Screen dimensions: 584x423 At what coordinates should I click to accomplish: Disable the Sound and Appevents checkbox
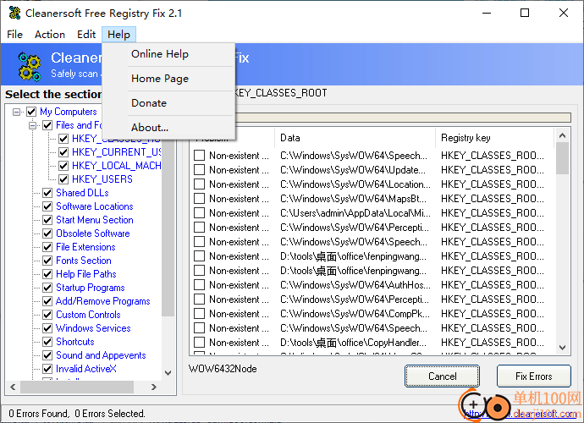tap(47, 355)
